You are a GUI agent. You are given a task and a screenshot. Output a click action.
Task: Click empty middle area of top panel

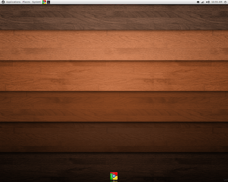coord(121,2)
